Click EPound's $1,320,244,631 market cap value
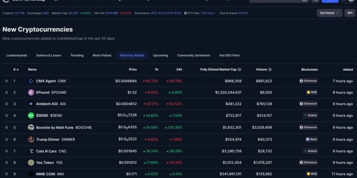 click(x=228, y=93)
